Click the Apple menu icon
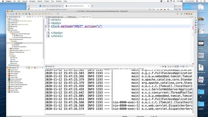This screenshot has width=208, height=117. click(x=3, y=1)
